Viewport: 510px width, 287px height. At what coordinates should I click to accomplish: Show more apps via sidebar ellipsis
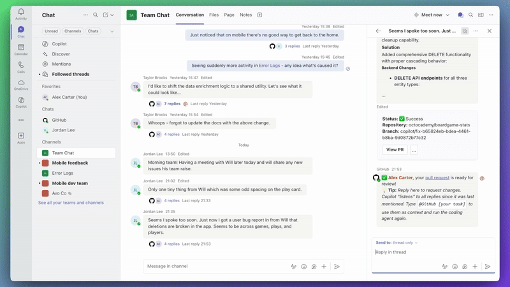tap(21, 120)
